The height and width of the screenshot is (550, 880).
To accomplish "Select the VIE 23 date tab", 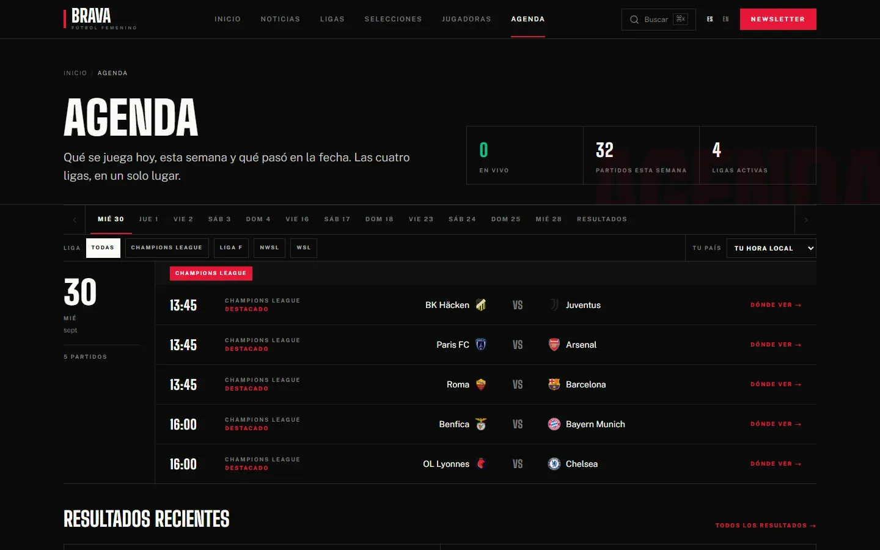I will point(421,219).
